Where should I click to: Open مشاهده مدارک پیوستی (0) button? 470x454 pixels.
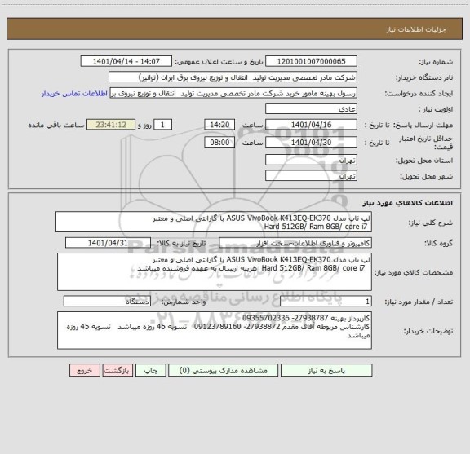tap(224, 370)
